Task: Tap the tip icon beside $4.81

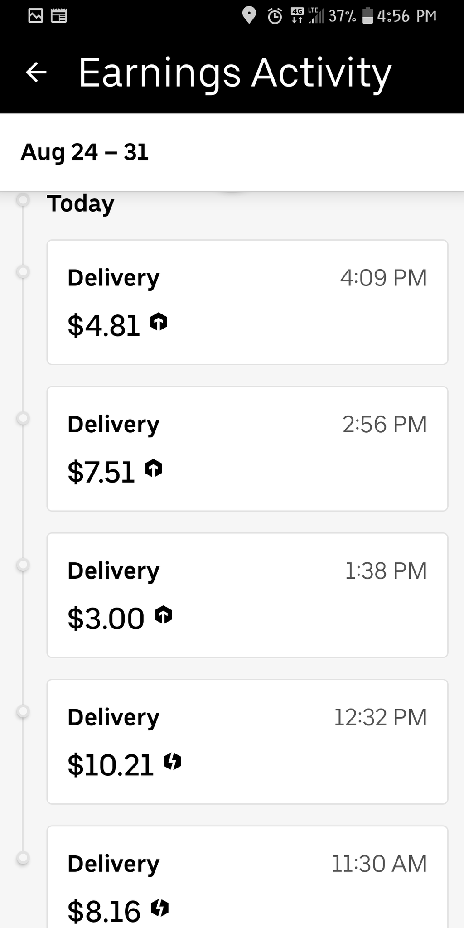Action: pyautogui.click(x=159, y=322)
